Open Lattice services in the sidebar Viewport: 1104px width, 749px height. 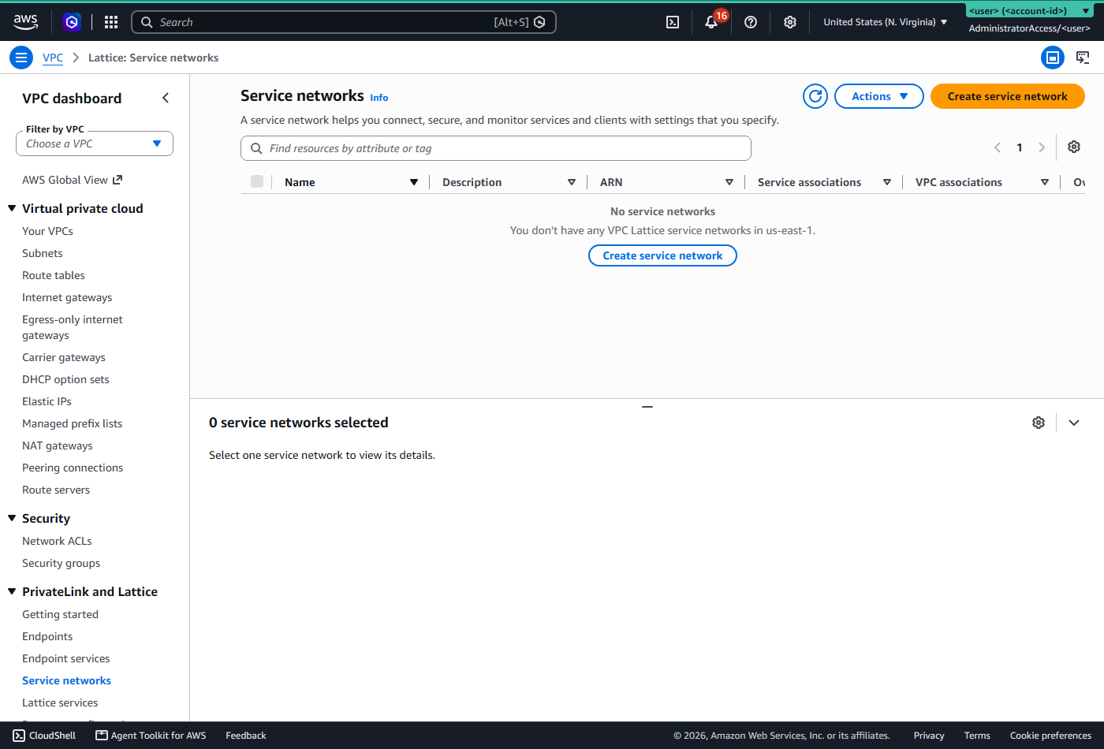(60, 702)
